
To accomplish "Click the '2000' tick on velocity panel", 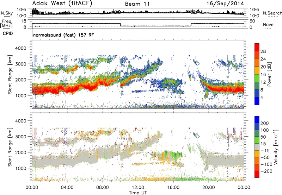I will [x=21, y=152].
